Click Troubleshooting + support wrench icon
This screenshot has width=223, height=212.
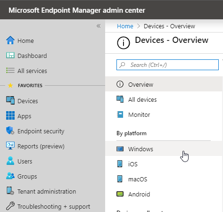tap(10, 206)
